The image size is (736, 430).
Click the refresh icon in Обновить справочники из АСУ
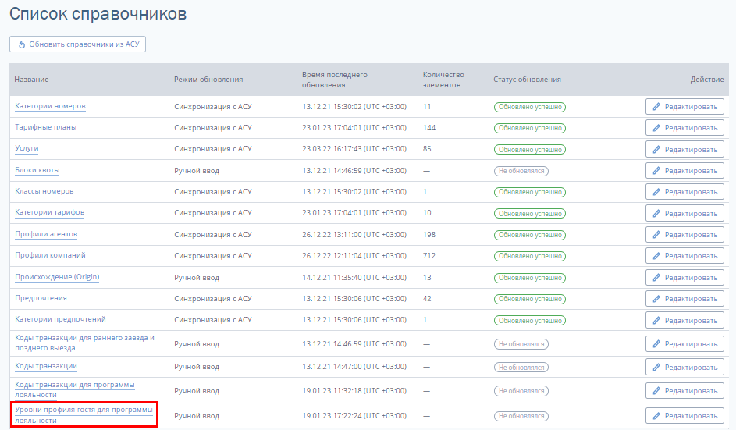22,44
